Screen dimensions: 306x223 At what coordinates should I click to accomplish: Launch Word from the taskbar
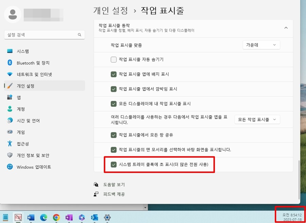point(31,217)
